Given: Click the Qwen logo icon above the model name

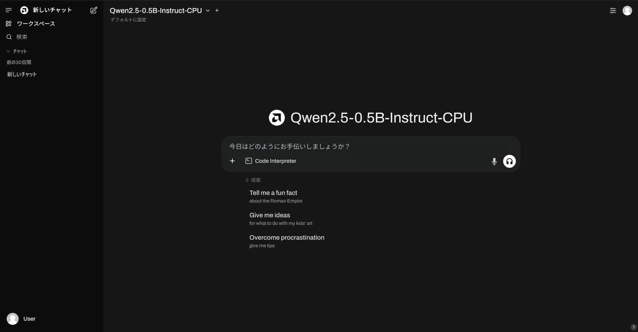Looking at the screenshot, I should [x=276, y=117].
